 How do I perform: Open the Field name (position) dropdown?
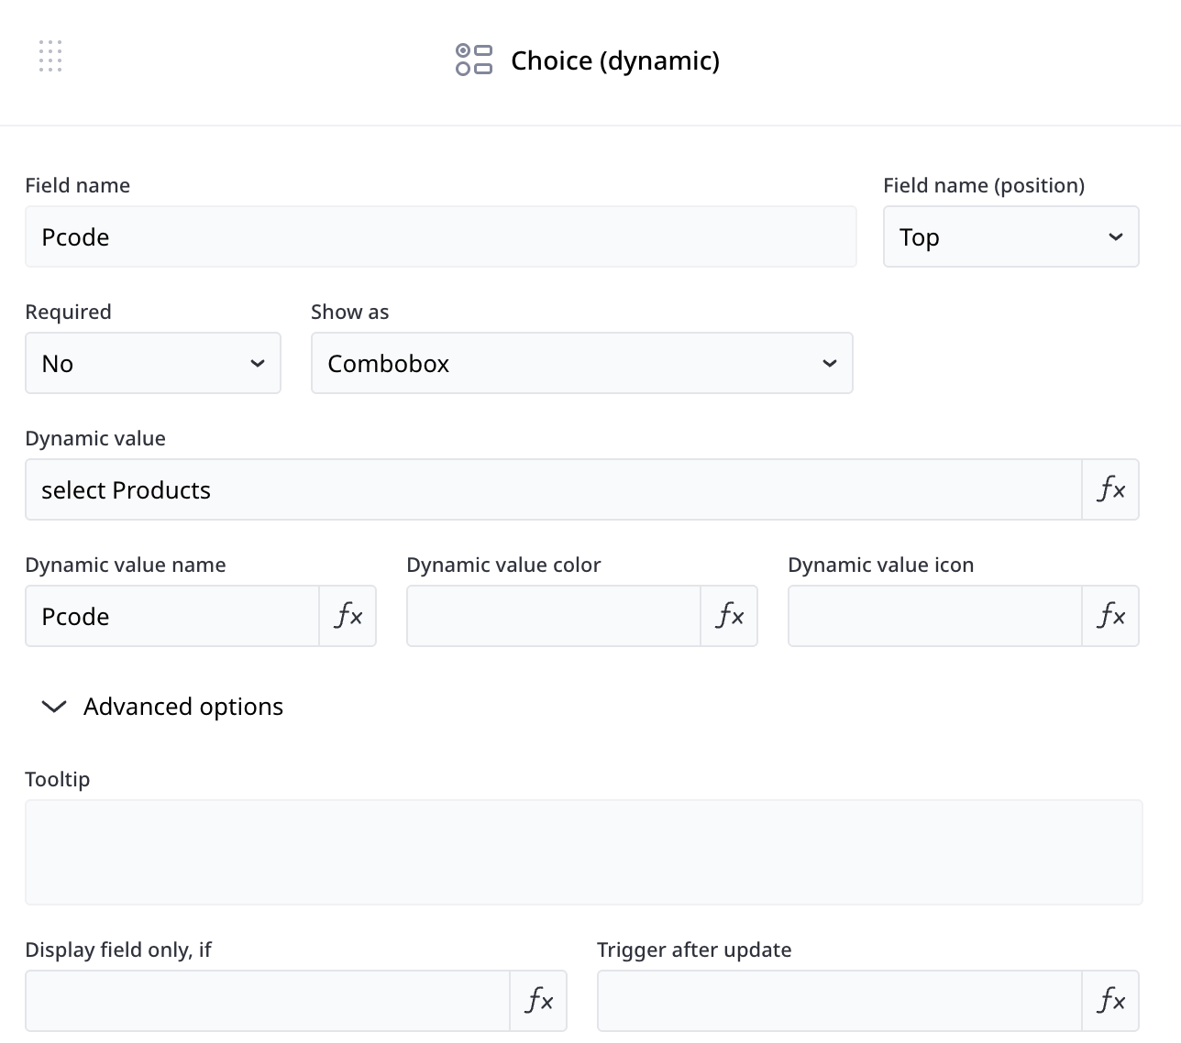pos(1010,237)
